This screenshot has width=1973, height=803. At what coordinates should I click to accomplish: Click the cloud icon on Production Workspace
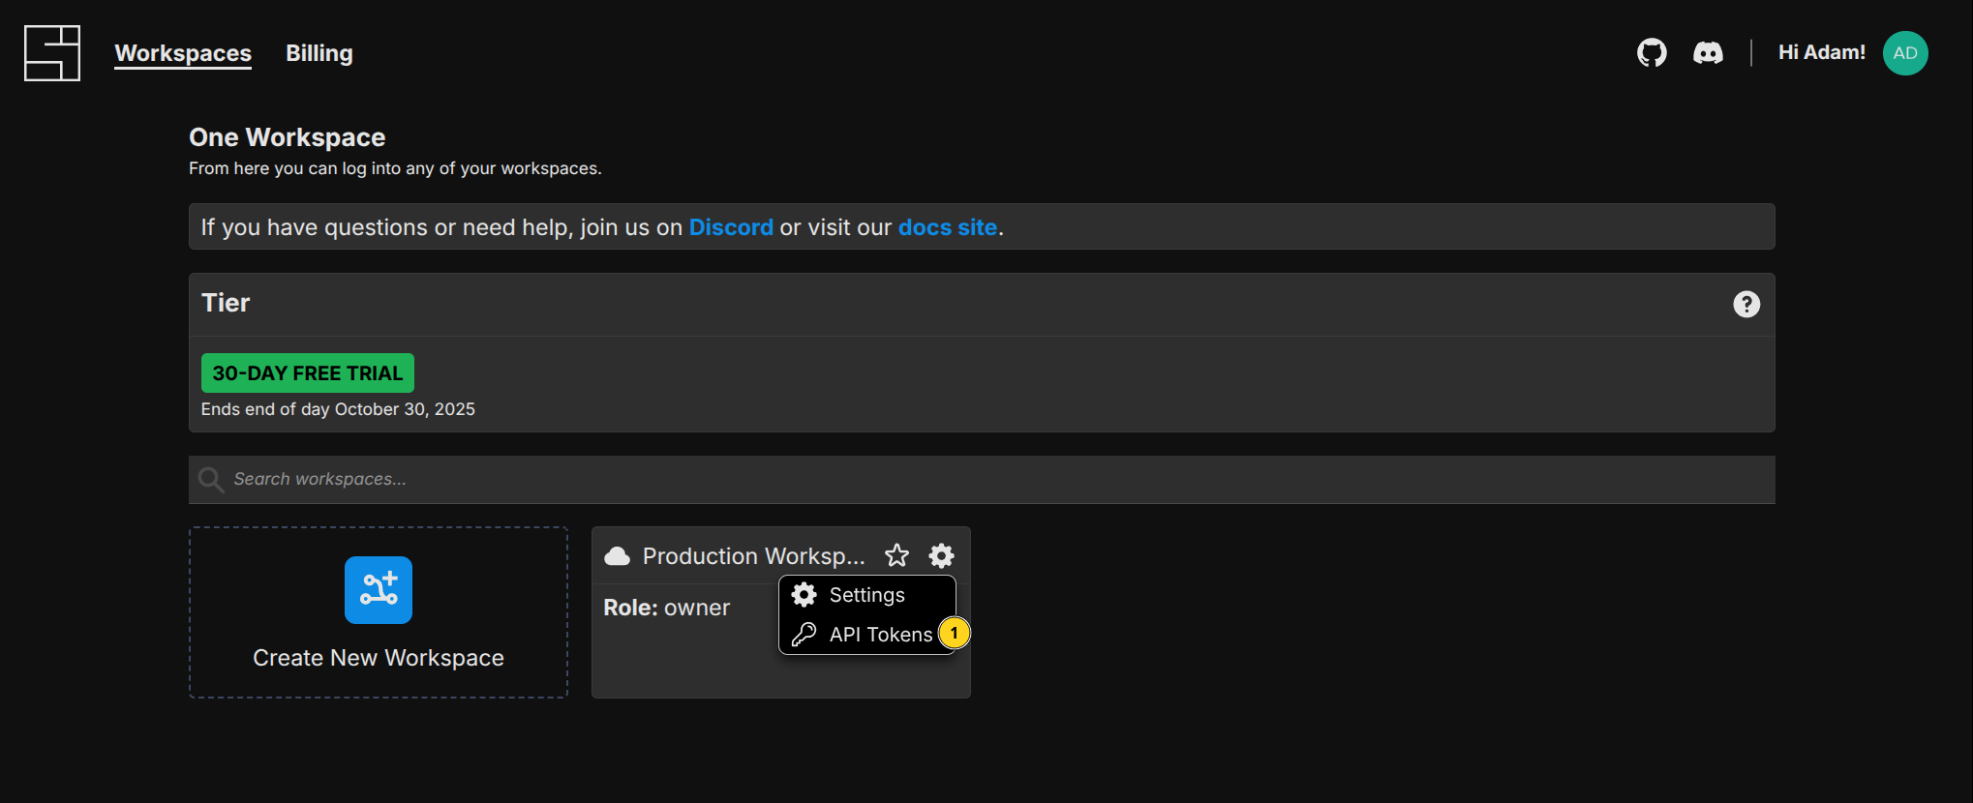click(x=617, y=556)
